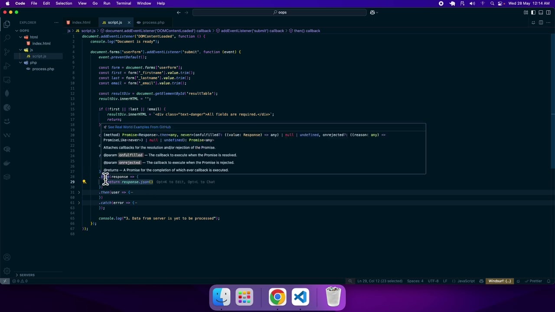555x312 pixels.
Task: Open Control Center in menu bar
Action: coord(501,3)
